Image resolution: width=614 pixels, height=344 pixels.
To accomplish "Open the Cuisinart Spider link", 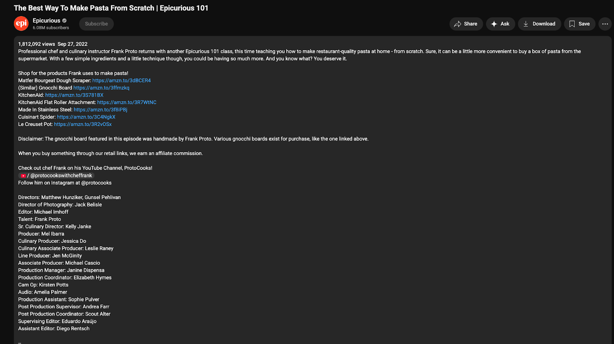I will point(86,117).
